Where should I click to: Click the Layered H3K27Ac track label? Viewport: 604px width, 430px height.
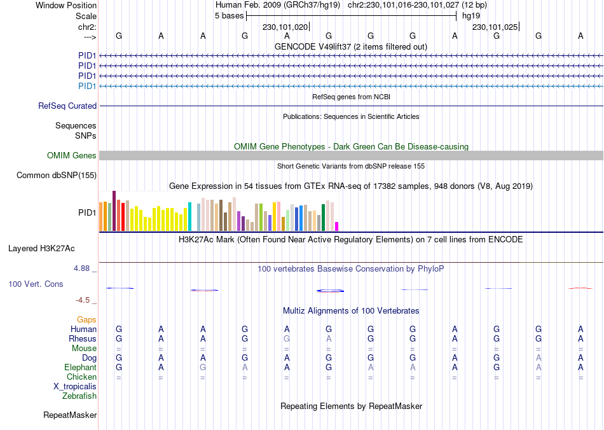coord(41,249)
